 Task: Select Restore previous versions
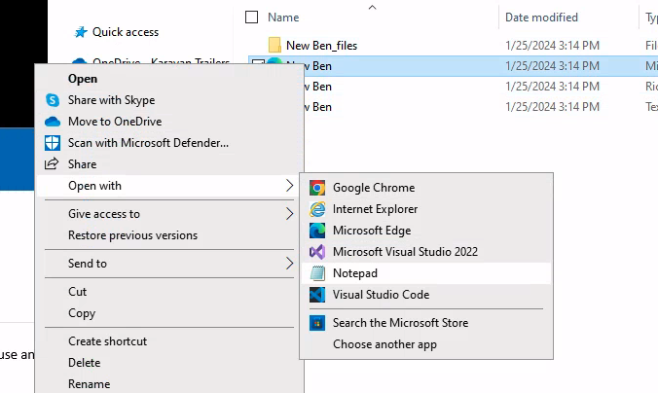click(x=132, y=235)
